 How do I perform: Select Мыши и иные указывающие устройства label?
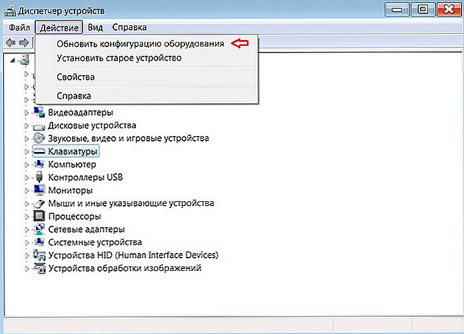131,203
